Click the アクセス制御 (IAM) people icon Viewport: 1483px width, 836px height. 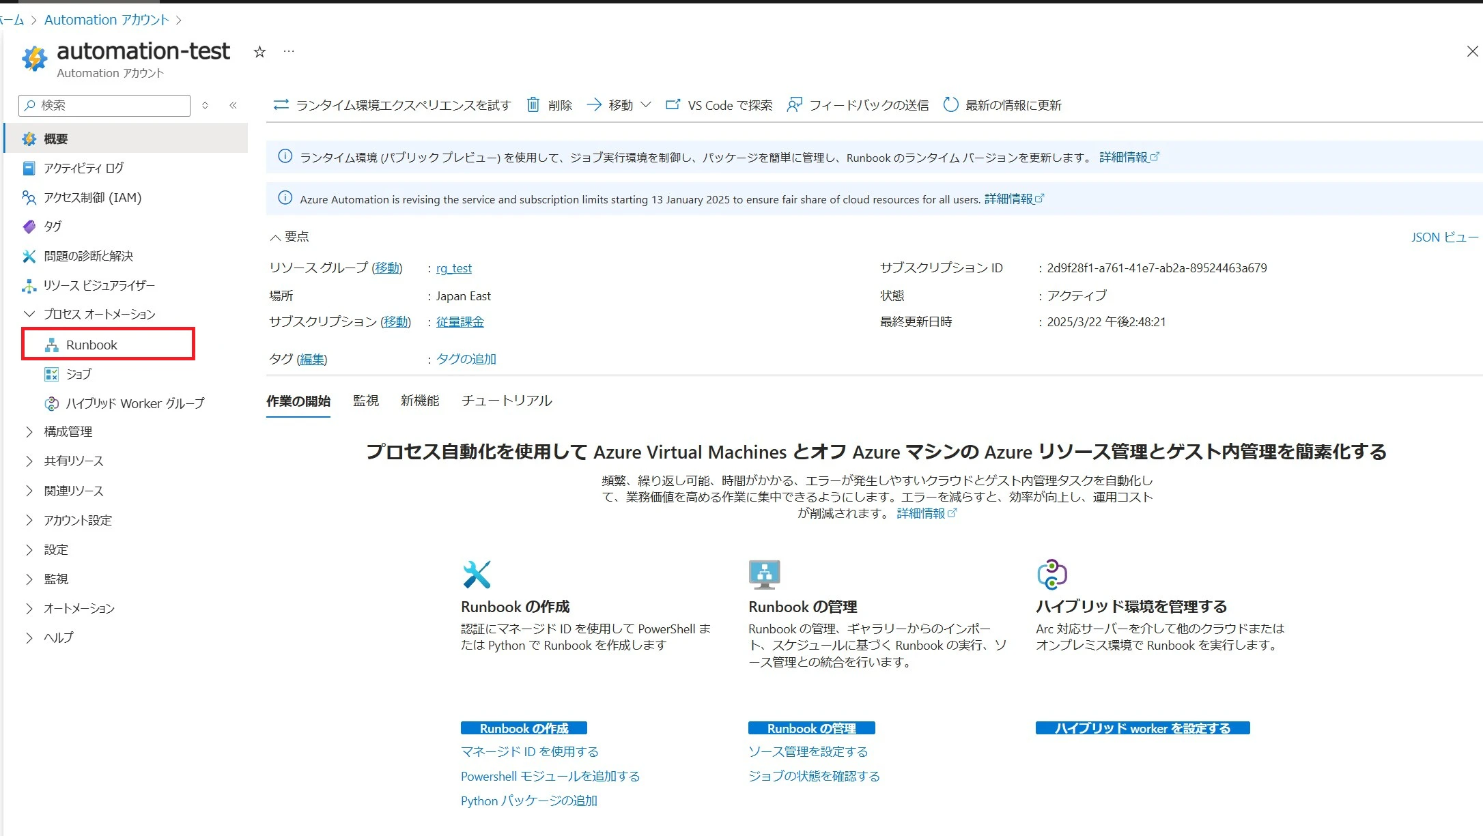pyautogui.click(x=29, y=197)
